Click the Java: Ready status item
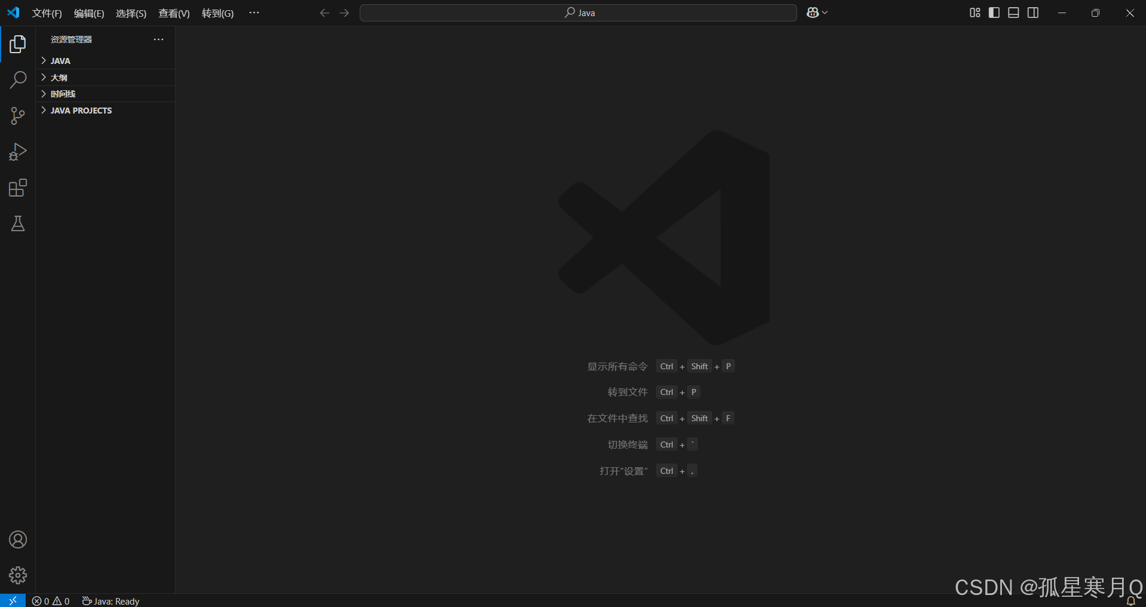 (111, 601)
